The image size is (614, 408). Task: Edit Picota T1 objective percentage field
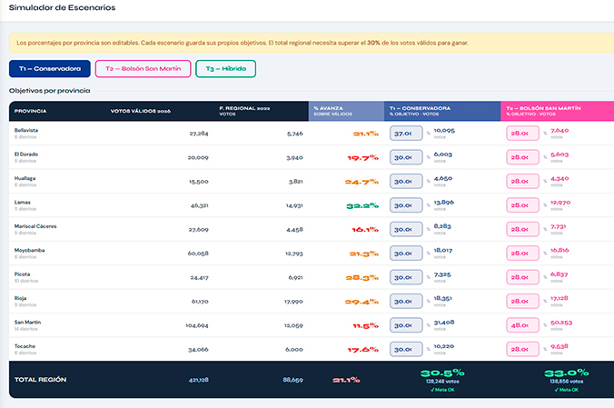coord(406,277)
